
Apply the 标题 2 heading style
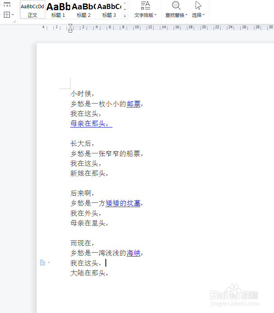83,10
